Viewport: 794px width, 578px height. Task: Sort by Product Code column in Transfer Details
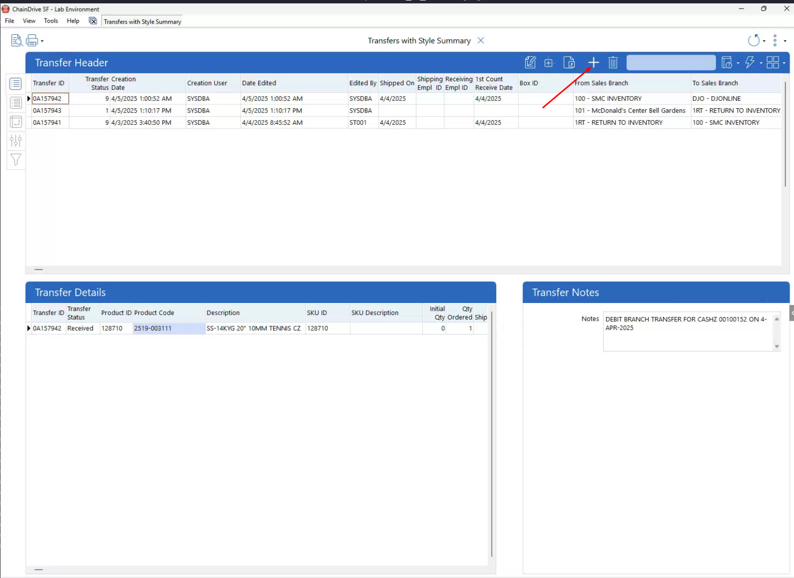(169, 313)
